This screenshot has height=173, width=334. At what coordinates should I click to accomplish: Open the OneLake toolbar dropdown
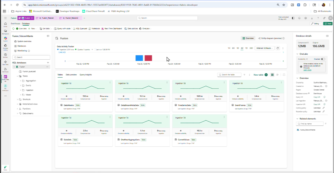click(x=145, y=28)
